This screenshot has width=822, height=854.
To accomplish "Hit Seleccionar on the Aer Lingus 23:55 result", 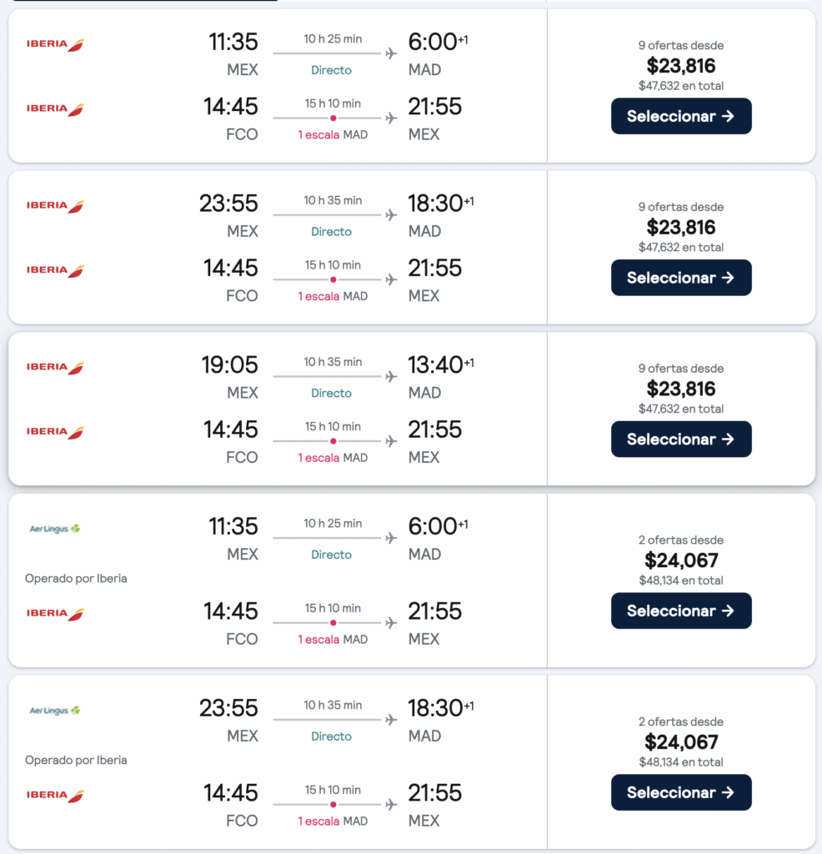I will 681,792.
